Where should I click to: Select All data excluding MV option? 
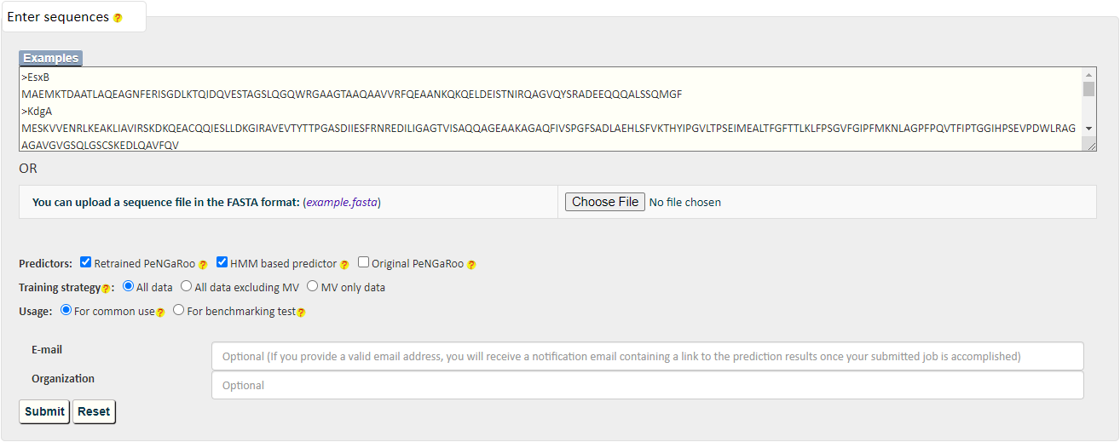(187, 286)
